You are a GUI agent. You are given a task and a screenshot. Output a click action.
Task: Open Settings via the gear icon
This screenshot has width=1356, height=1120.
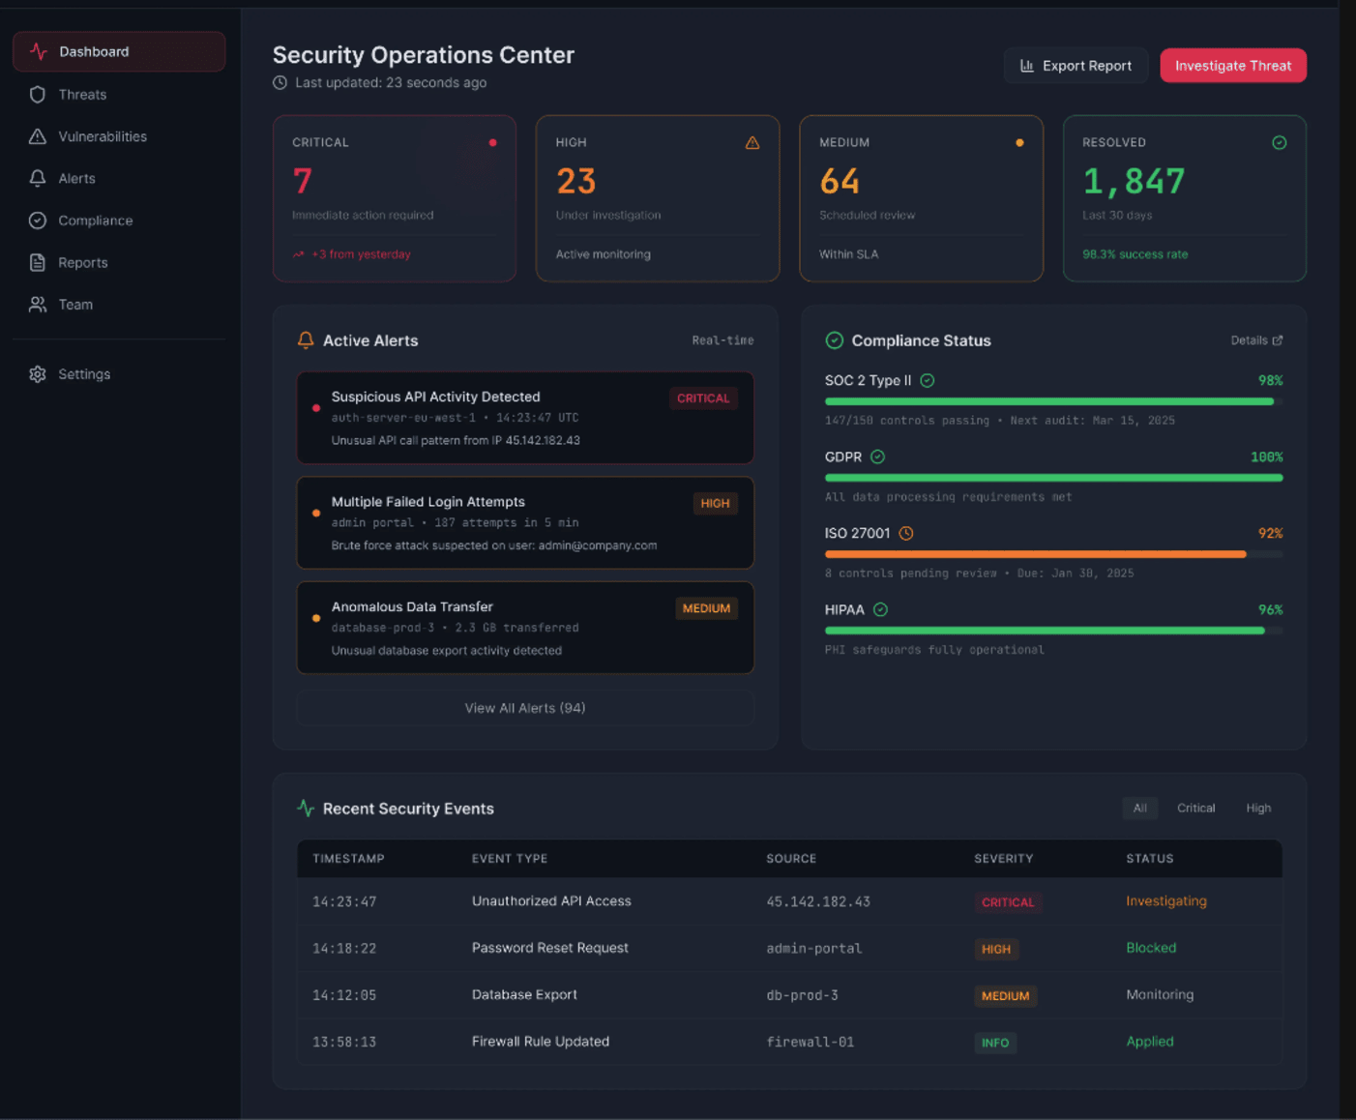tap(38, 374)
